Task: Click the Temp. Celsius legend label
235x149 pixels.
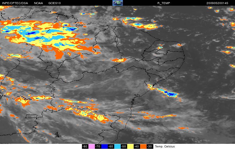Action: coord(165,146)
